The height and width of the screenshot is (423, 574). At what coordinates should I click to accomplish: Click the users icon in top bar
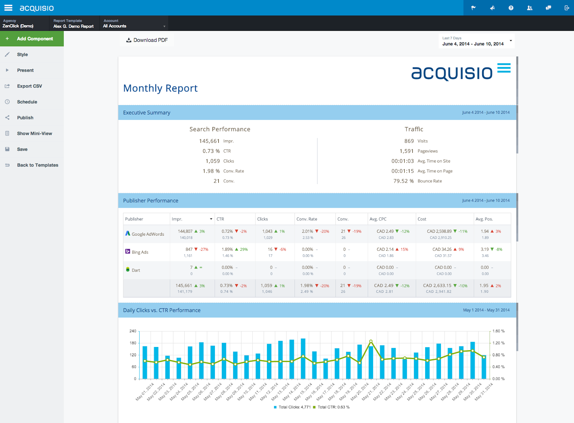click(x=530, y=8)
